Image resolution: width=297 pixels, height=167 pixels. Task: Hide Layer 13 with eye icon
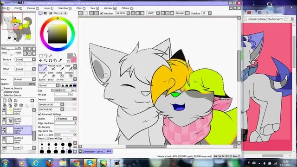(x=4, y=138)
